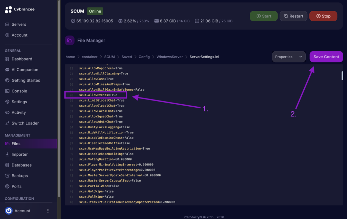Open the Dashboard
347x219 pixels.
(22, 59)
